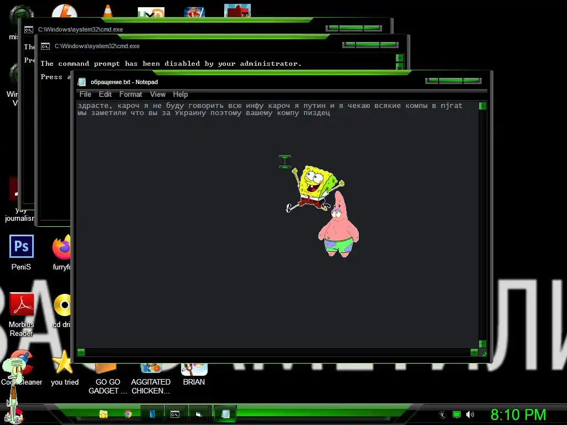
Task: Show hidden tray icons arrow
Action: click(x=442, y=415)
